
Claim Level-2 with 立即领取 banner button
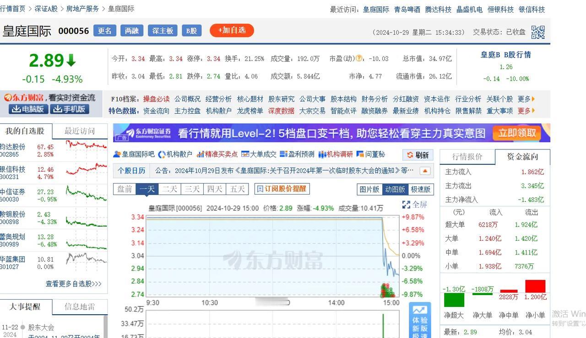pyautogui.click(x=517, y=133)
